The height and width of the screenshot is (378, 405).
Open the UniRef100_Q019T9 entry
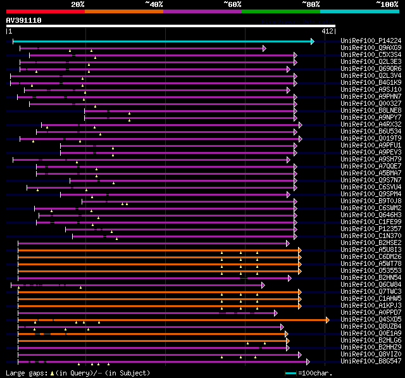pos(371,139)
